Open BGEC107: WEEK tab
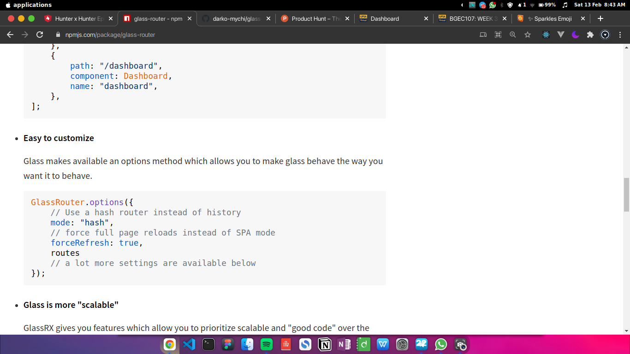The height and width of the screenshot is (354, 630). pos(473,19)
